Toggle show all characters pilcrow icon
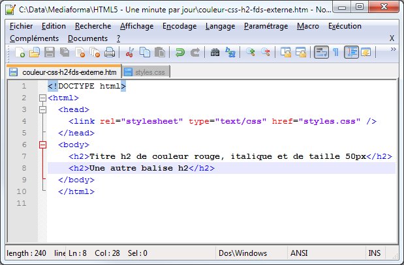 (x=335, y=53)
